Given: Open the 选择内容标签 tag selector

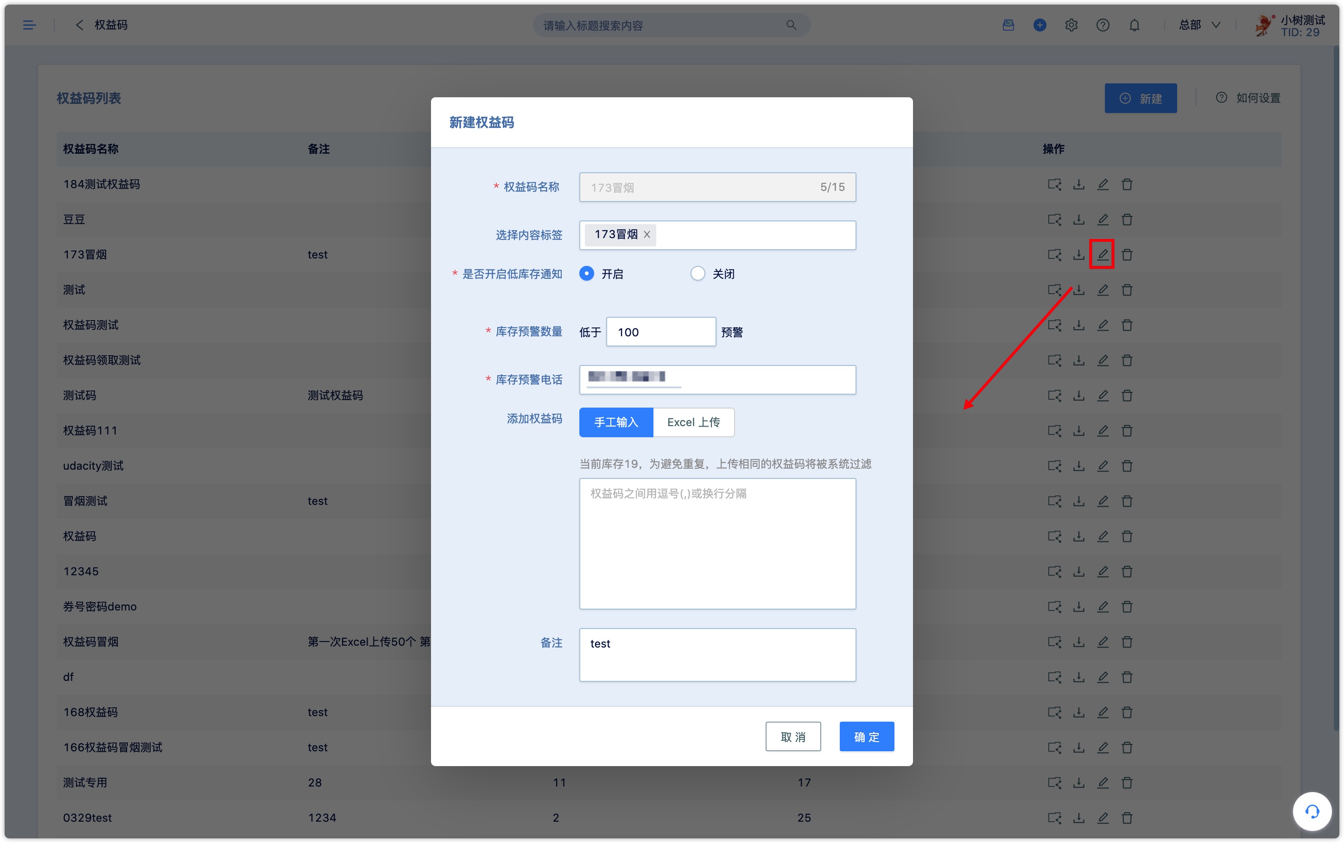Looking at the screenshot, I should (717, 235).
